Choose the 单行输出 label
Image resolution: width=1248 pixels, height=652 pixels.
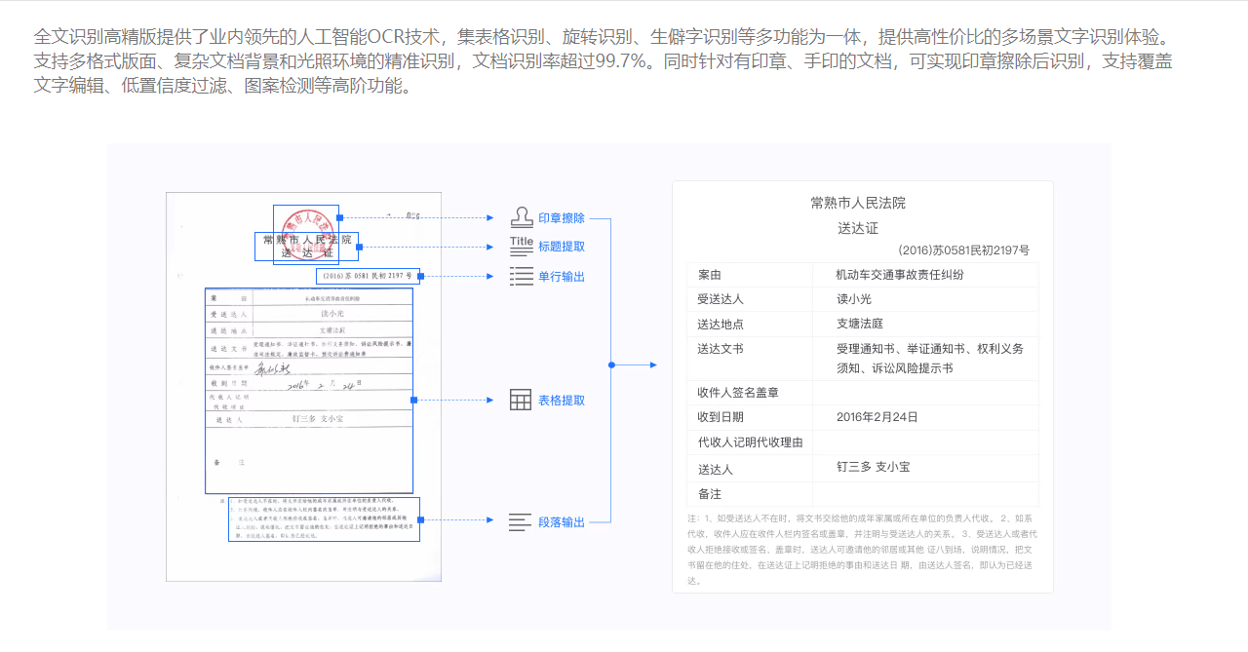562,277
